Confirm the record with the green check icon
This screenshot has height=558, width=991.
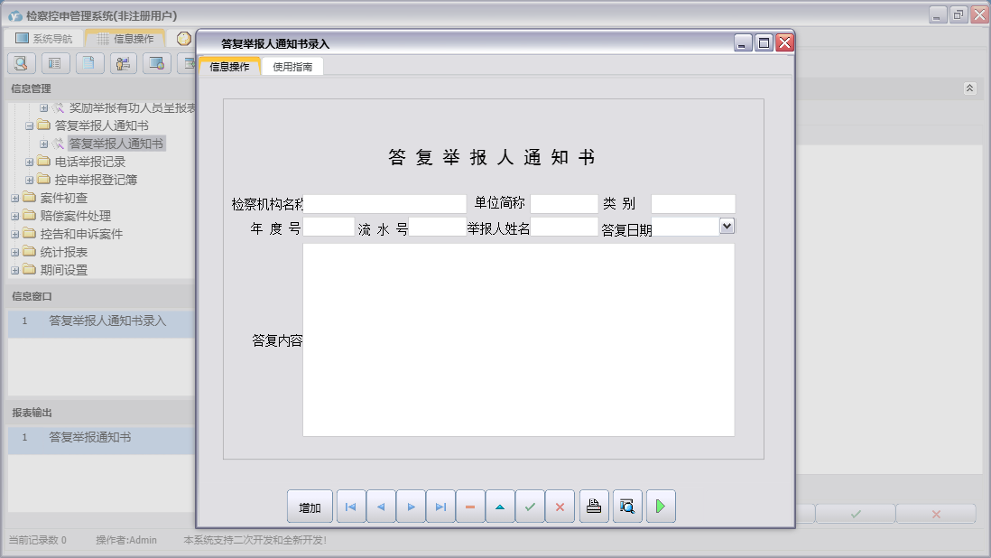(531, 507)
